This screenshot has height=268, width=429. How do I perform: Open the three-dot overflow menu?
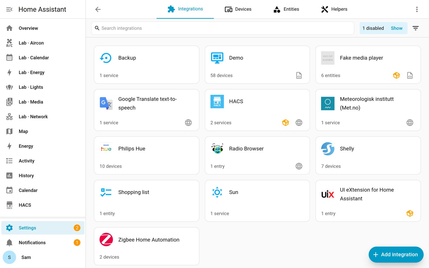[417, 9]
